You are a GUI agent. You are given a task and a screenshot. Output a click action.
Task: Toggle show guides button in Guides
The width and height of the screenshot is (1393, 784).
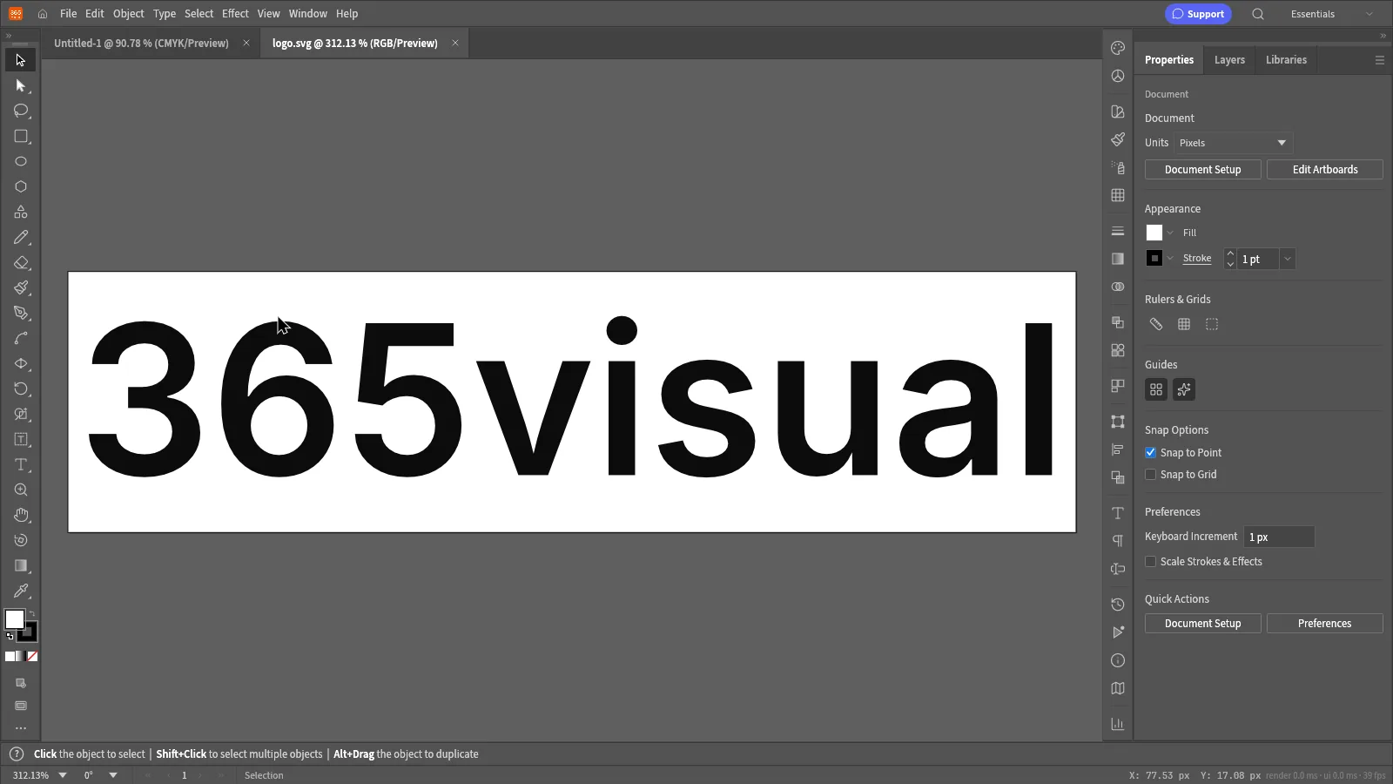pos(1156,389)
